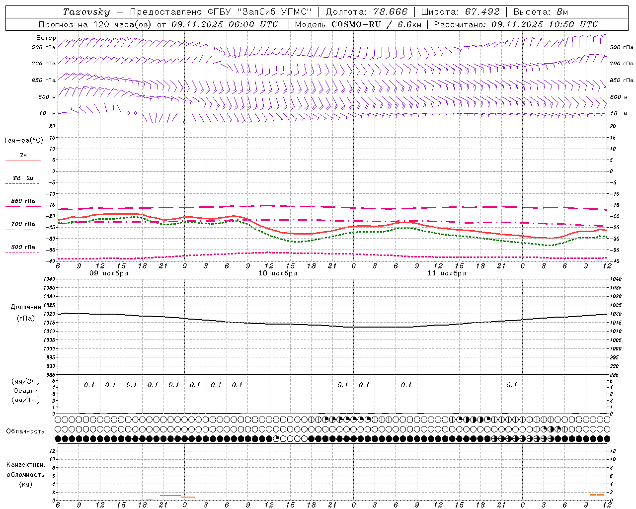Screen dimensions: 636x509
Task: Click the Тем-ра(°C) axis title
Action: coord(23,141)
